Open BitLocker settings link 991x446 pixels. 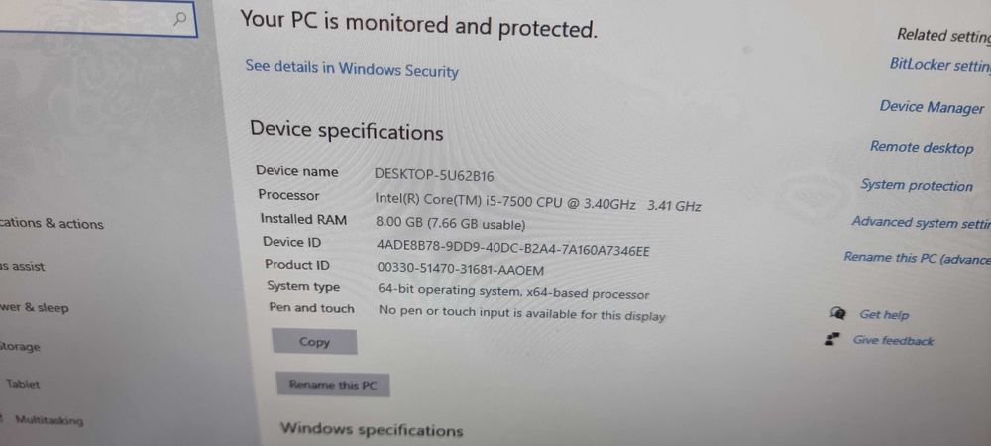coord(938,65)
